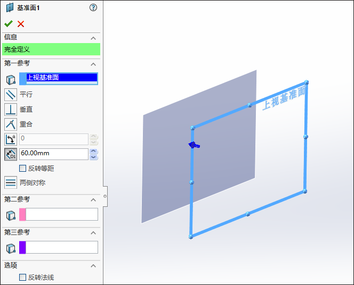The width and height of the screenshot is (354, 285).
Task: Collapse the 第二参考 section
Action: (x=93, y=200)
